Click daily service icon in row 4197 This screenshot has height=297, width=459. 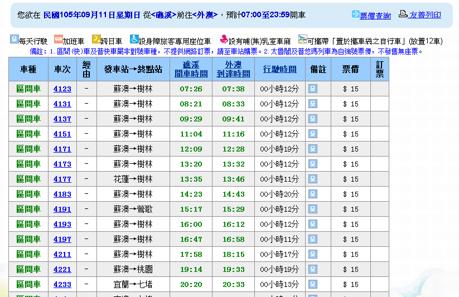[x=313, y=239]
